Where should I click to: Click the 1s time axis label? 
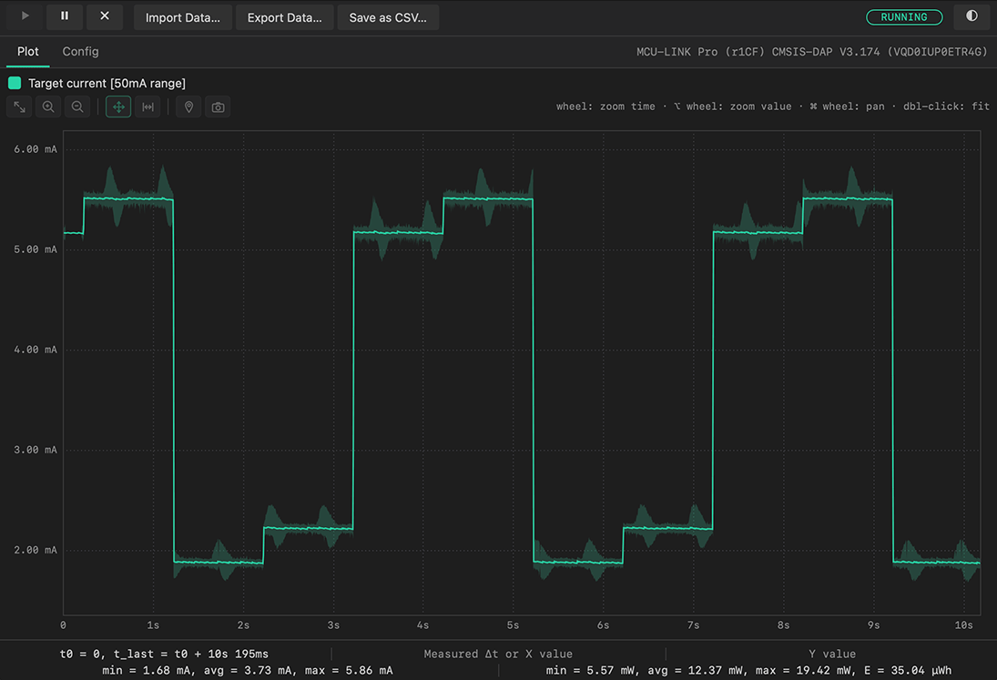click(x=153, y=625)
